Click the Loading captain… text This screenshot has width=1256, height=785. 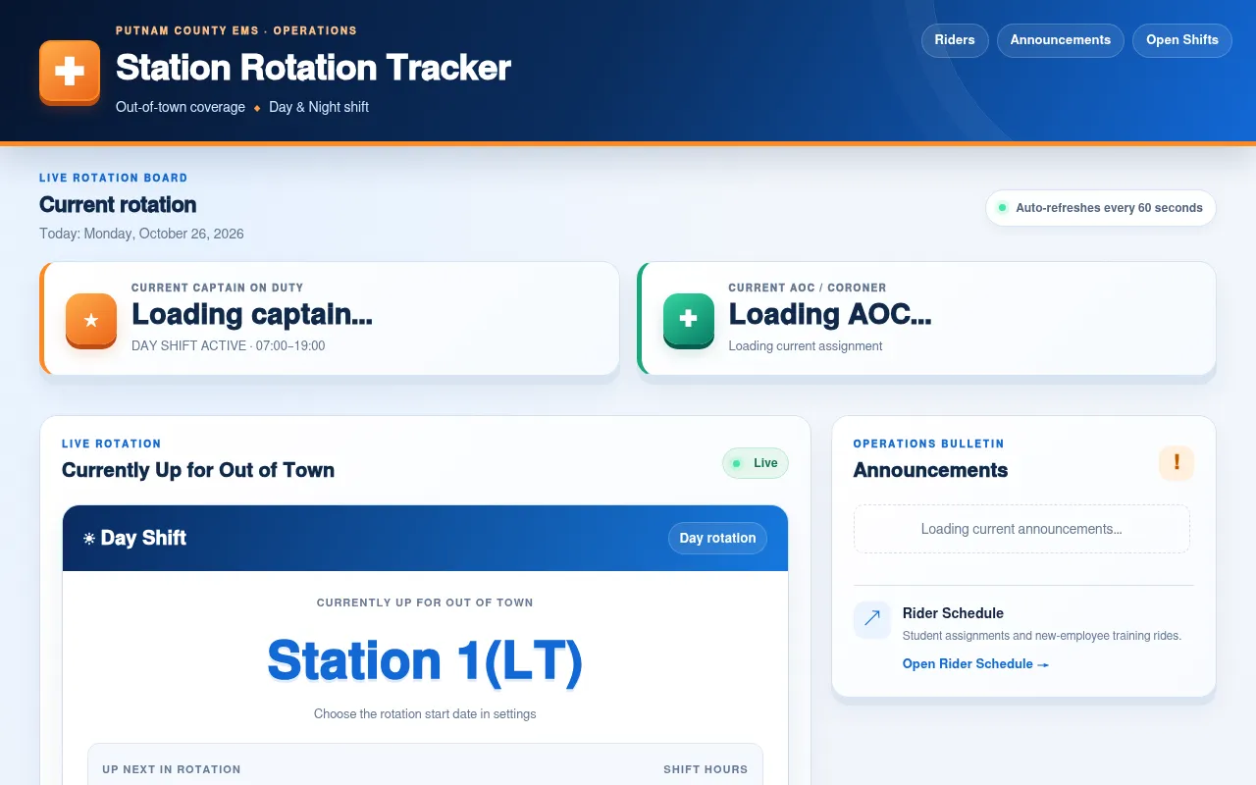pyautogui.click(x=252, y=314)
